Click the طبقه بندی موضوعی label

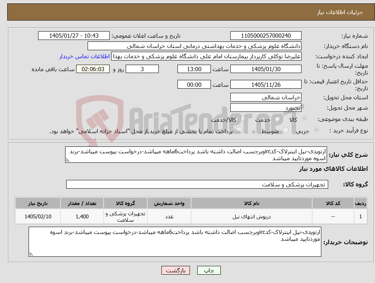point(343,119)
